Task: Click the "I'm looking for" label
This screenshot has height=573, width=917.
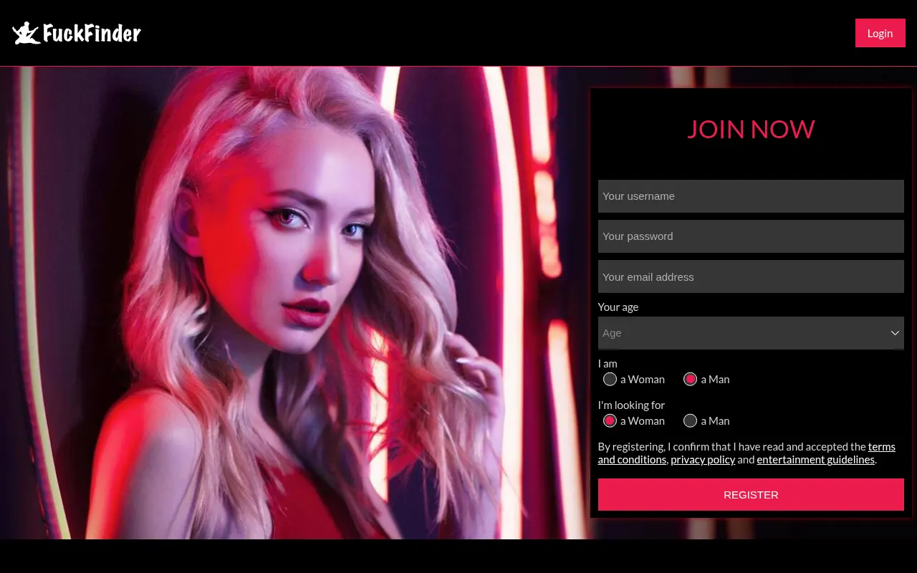Action: (x=631, y=405)
